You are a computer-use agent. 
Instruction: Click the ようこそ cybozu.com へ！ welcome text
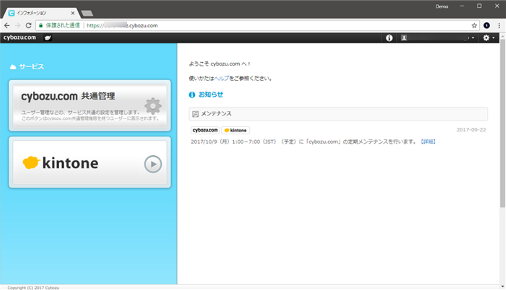[220, 64]
